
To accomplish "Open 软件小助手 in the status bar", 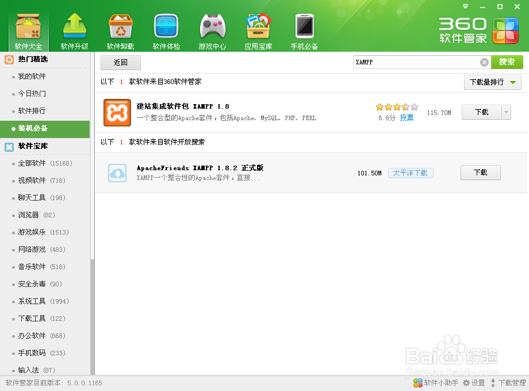I will [x=436, y=383].
